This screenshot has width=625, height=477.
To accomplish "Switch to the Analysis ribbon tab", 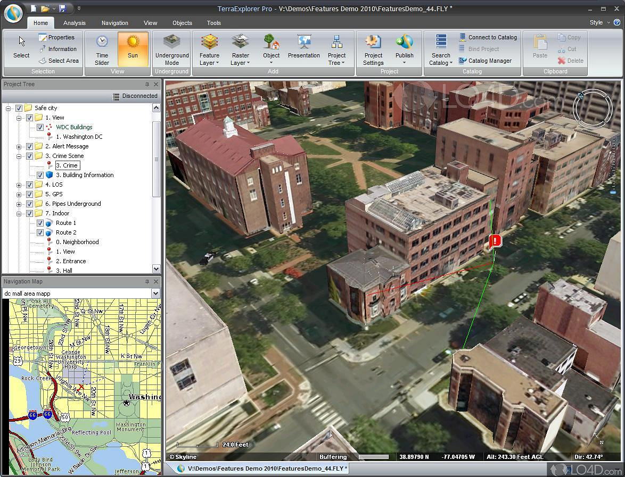I will [x=74, y=23].
